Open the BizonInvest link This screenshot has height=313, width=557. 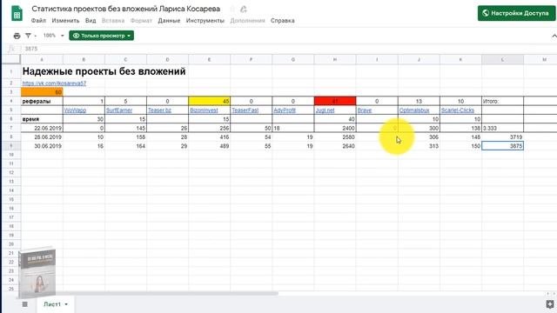pos(204,110)
